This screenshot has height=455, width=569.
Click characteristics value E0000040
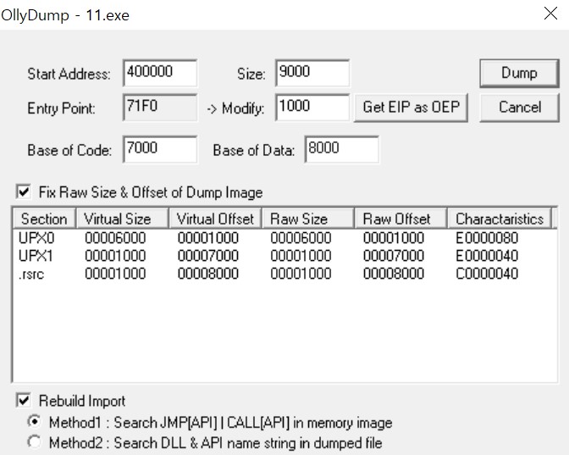click(x=487, y=256)
